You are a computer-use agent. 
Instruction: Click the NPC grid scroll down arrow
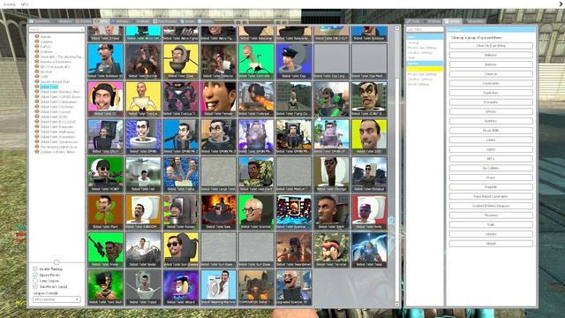tap(397, 305)
